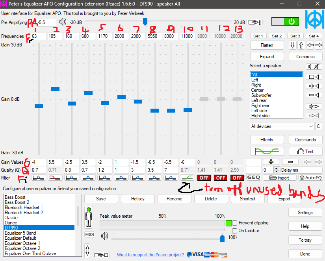Shift frequencies right with the right arrow beside Flatten
Viewport: 325px width, 261px height.
pyautogui.click(x=319, y=45)
